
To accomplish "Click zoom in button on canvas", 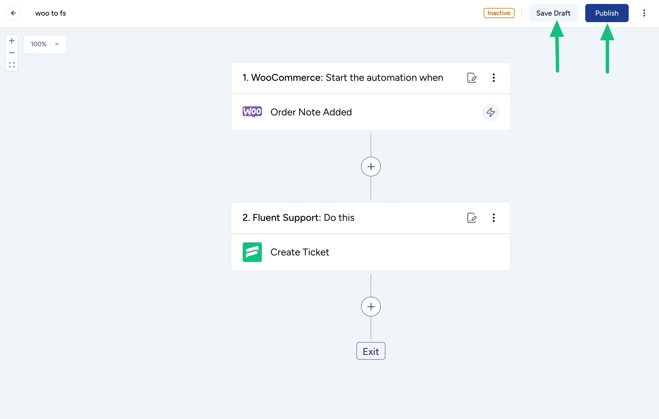I will (x=12, y=40).
